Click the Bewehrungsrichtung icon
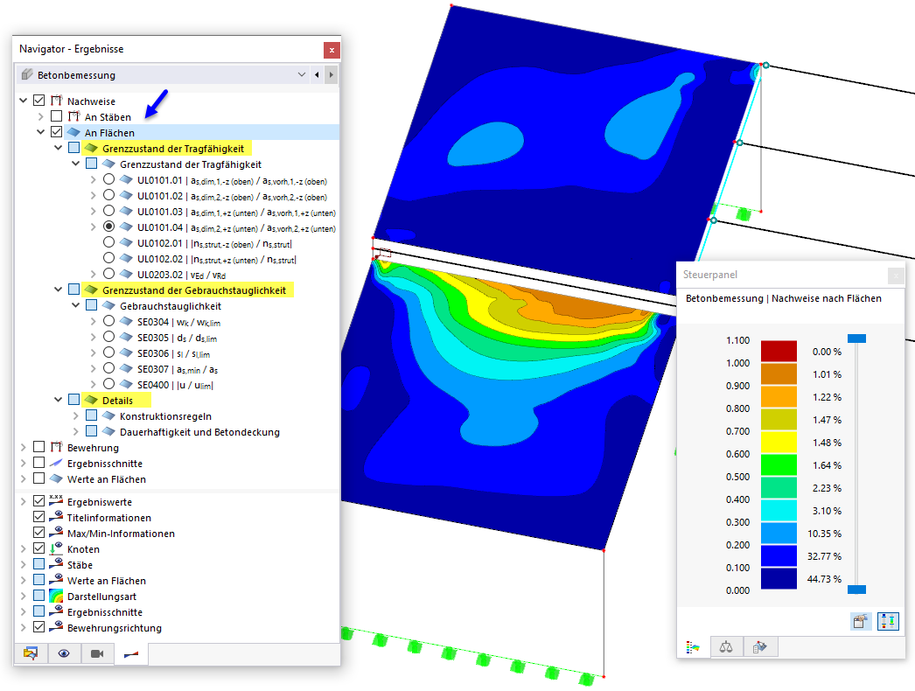 point(56,628)
